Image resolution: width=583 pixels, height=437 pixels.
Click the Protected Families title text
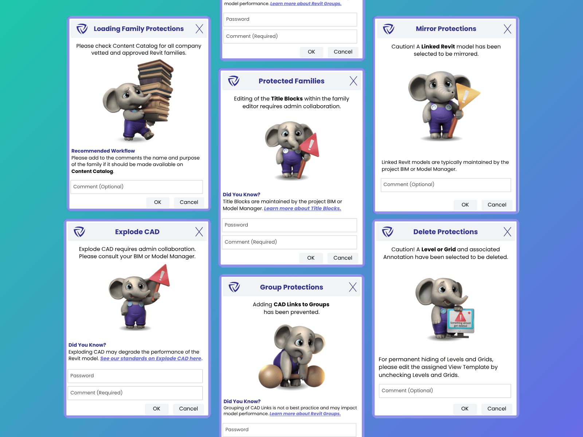291,81
